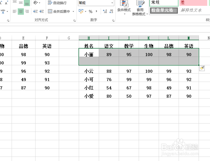Select column E header

click(x=24, y=38)
